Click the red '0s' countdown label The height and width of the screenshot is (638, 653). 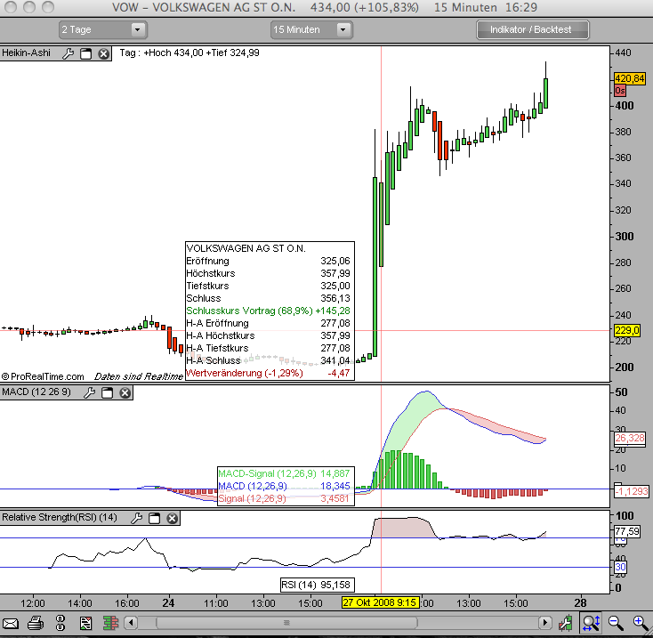pos(620,91)
